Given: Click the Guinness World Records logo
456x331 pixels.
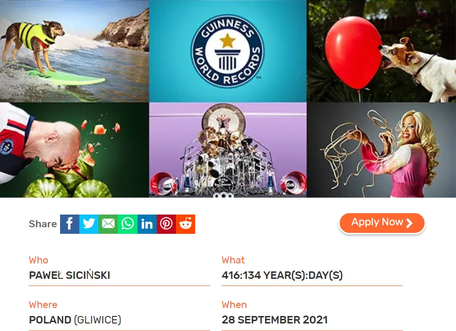Looking at the screenshot, I should tap(228, 51).
